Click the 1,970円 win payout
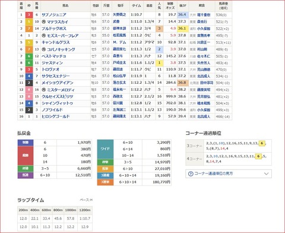This screenshot has height=233, width=285. [x=84, y=143]
